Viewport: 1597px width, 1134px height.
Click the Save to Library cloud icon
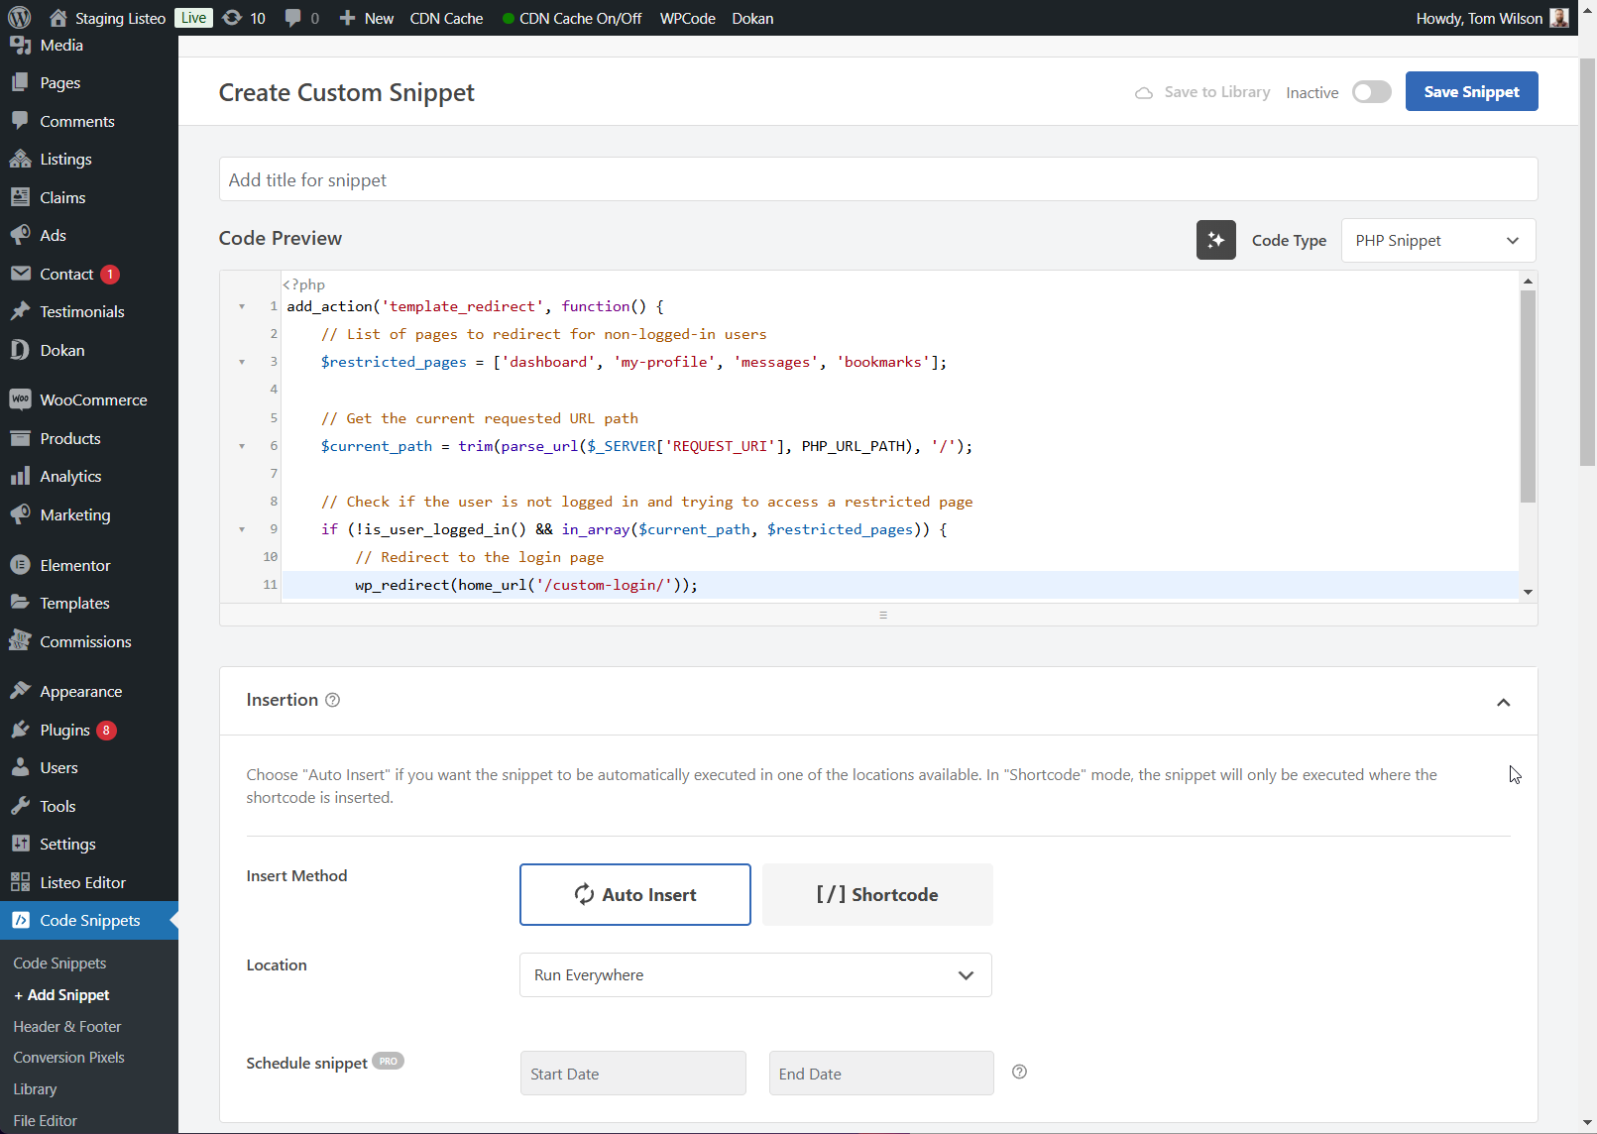point(1144,92)
